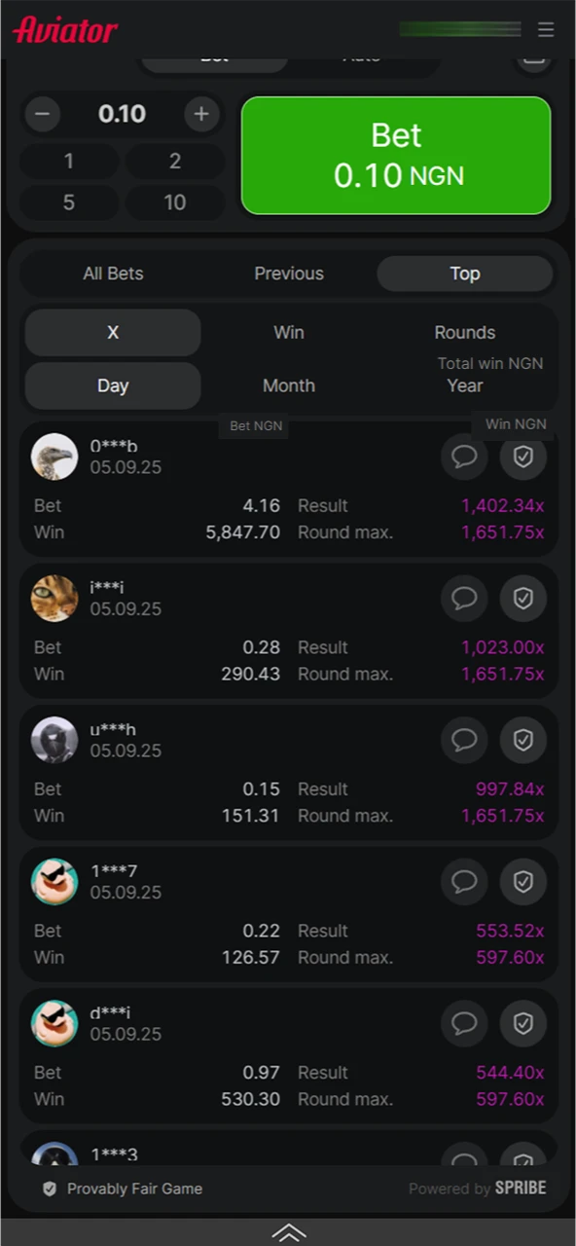Image resolution: width=576 pixels, height=1246 pixels.
Task: Switch the leaderboard to Win filter
Action: [288, 332]
